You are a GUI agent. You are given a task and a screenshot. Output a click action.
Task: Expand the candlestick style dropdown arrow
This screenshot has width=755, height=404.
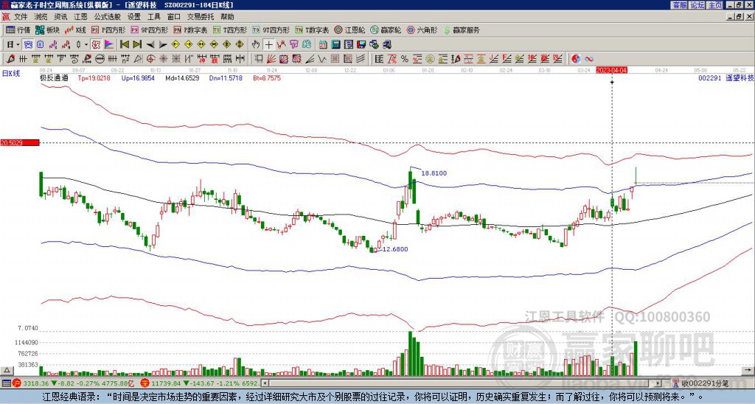[x=86, y=45]
